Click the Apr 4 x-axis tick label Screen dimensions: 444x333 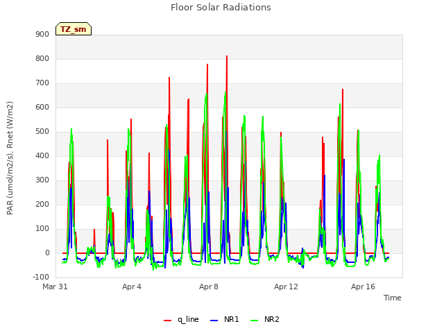[x=132, y=287]
